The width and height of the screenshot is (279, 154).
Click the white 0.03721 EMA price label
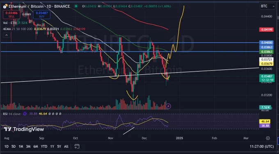(266, 59)
